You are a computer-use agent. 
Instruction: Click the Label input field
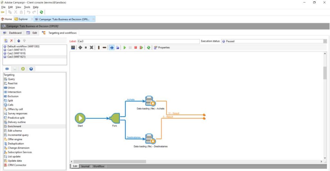138,41
